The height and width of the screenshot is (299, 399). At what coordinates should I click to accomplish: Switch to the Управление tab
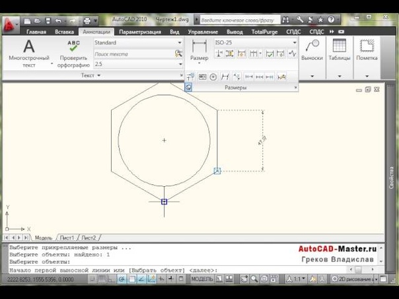coord(203,32)
